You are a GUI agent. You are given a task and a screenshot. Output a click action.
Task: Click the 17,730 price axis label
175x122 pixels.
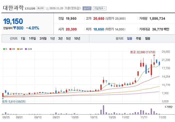[x=166, y=68]
